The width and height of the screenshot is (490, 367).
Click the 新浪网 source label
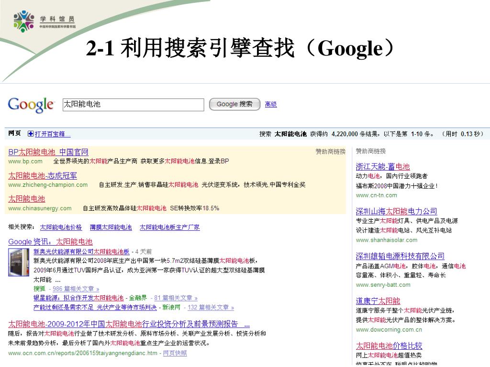click(x=171, y=307)
